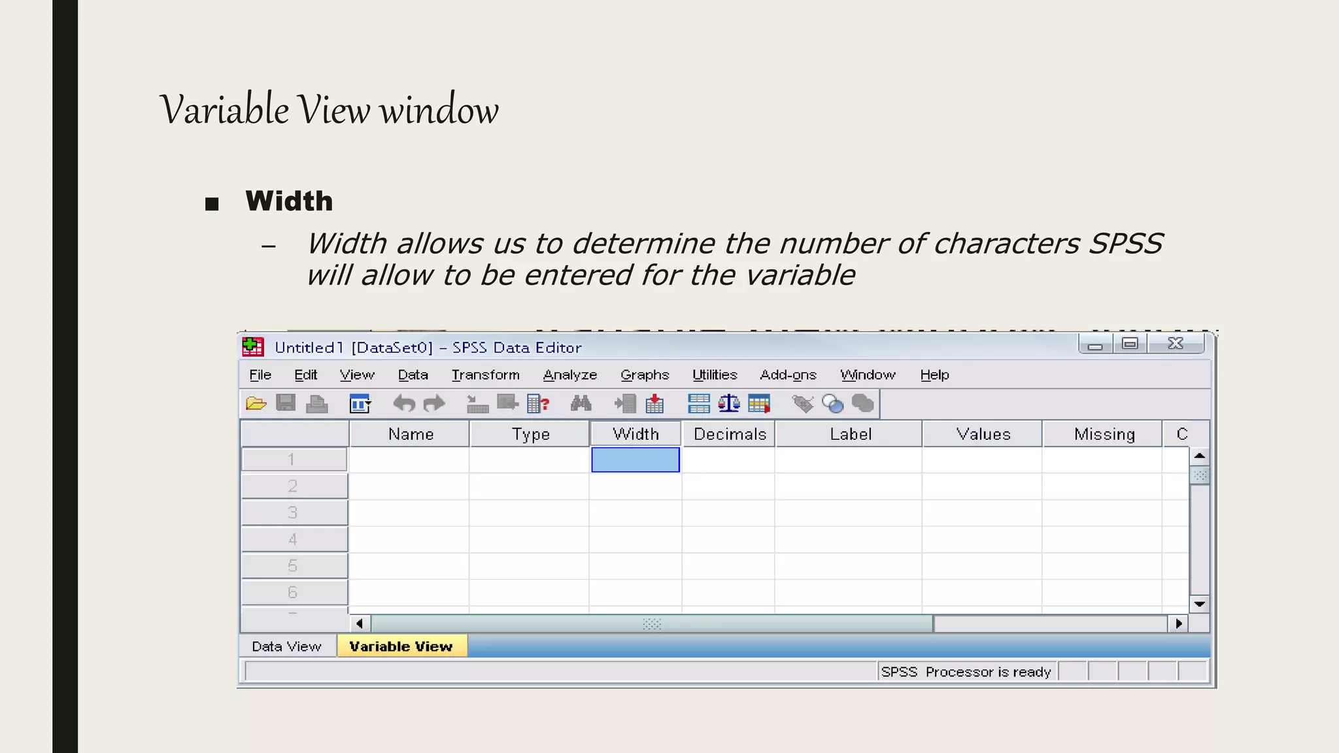Click the Open file folder icon
This screenshot has height=753, width=1339.
coord(256,404)
